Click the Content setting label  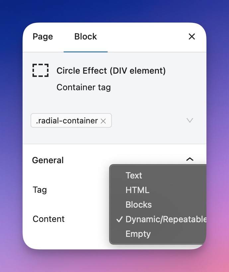(x=49, y=219)
